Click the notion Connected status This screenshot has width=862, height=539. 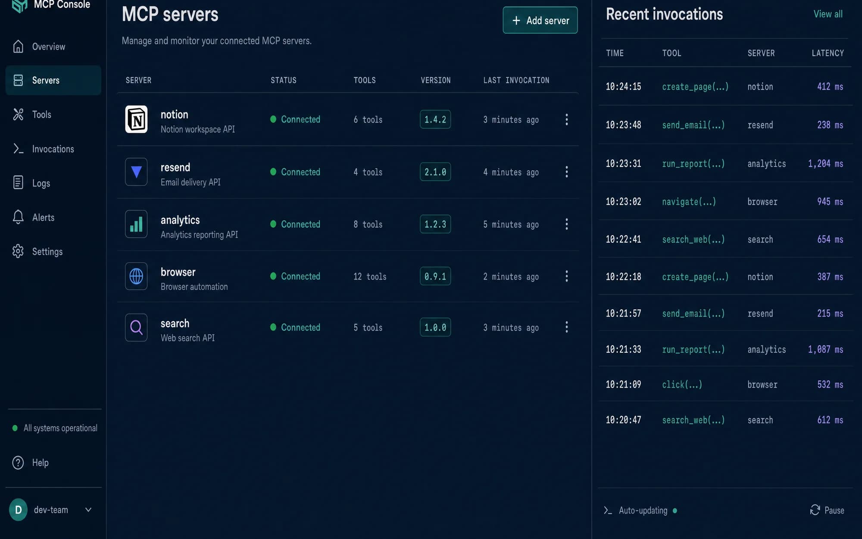[x=295, y=119]
